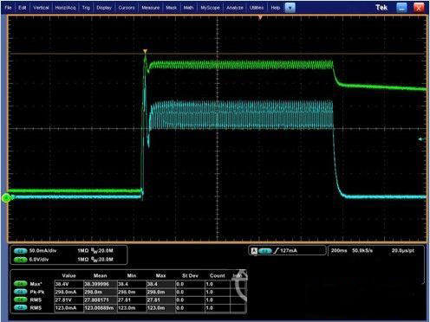Click the 127mA trigger level readout
The height and width of the screenshot is (322, 430).
(x=289, y=251)
